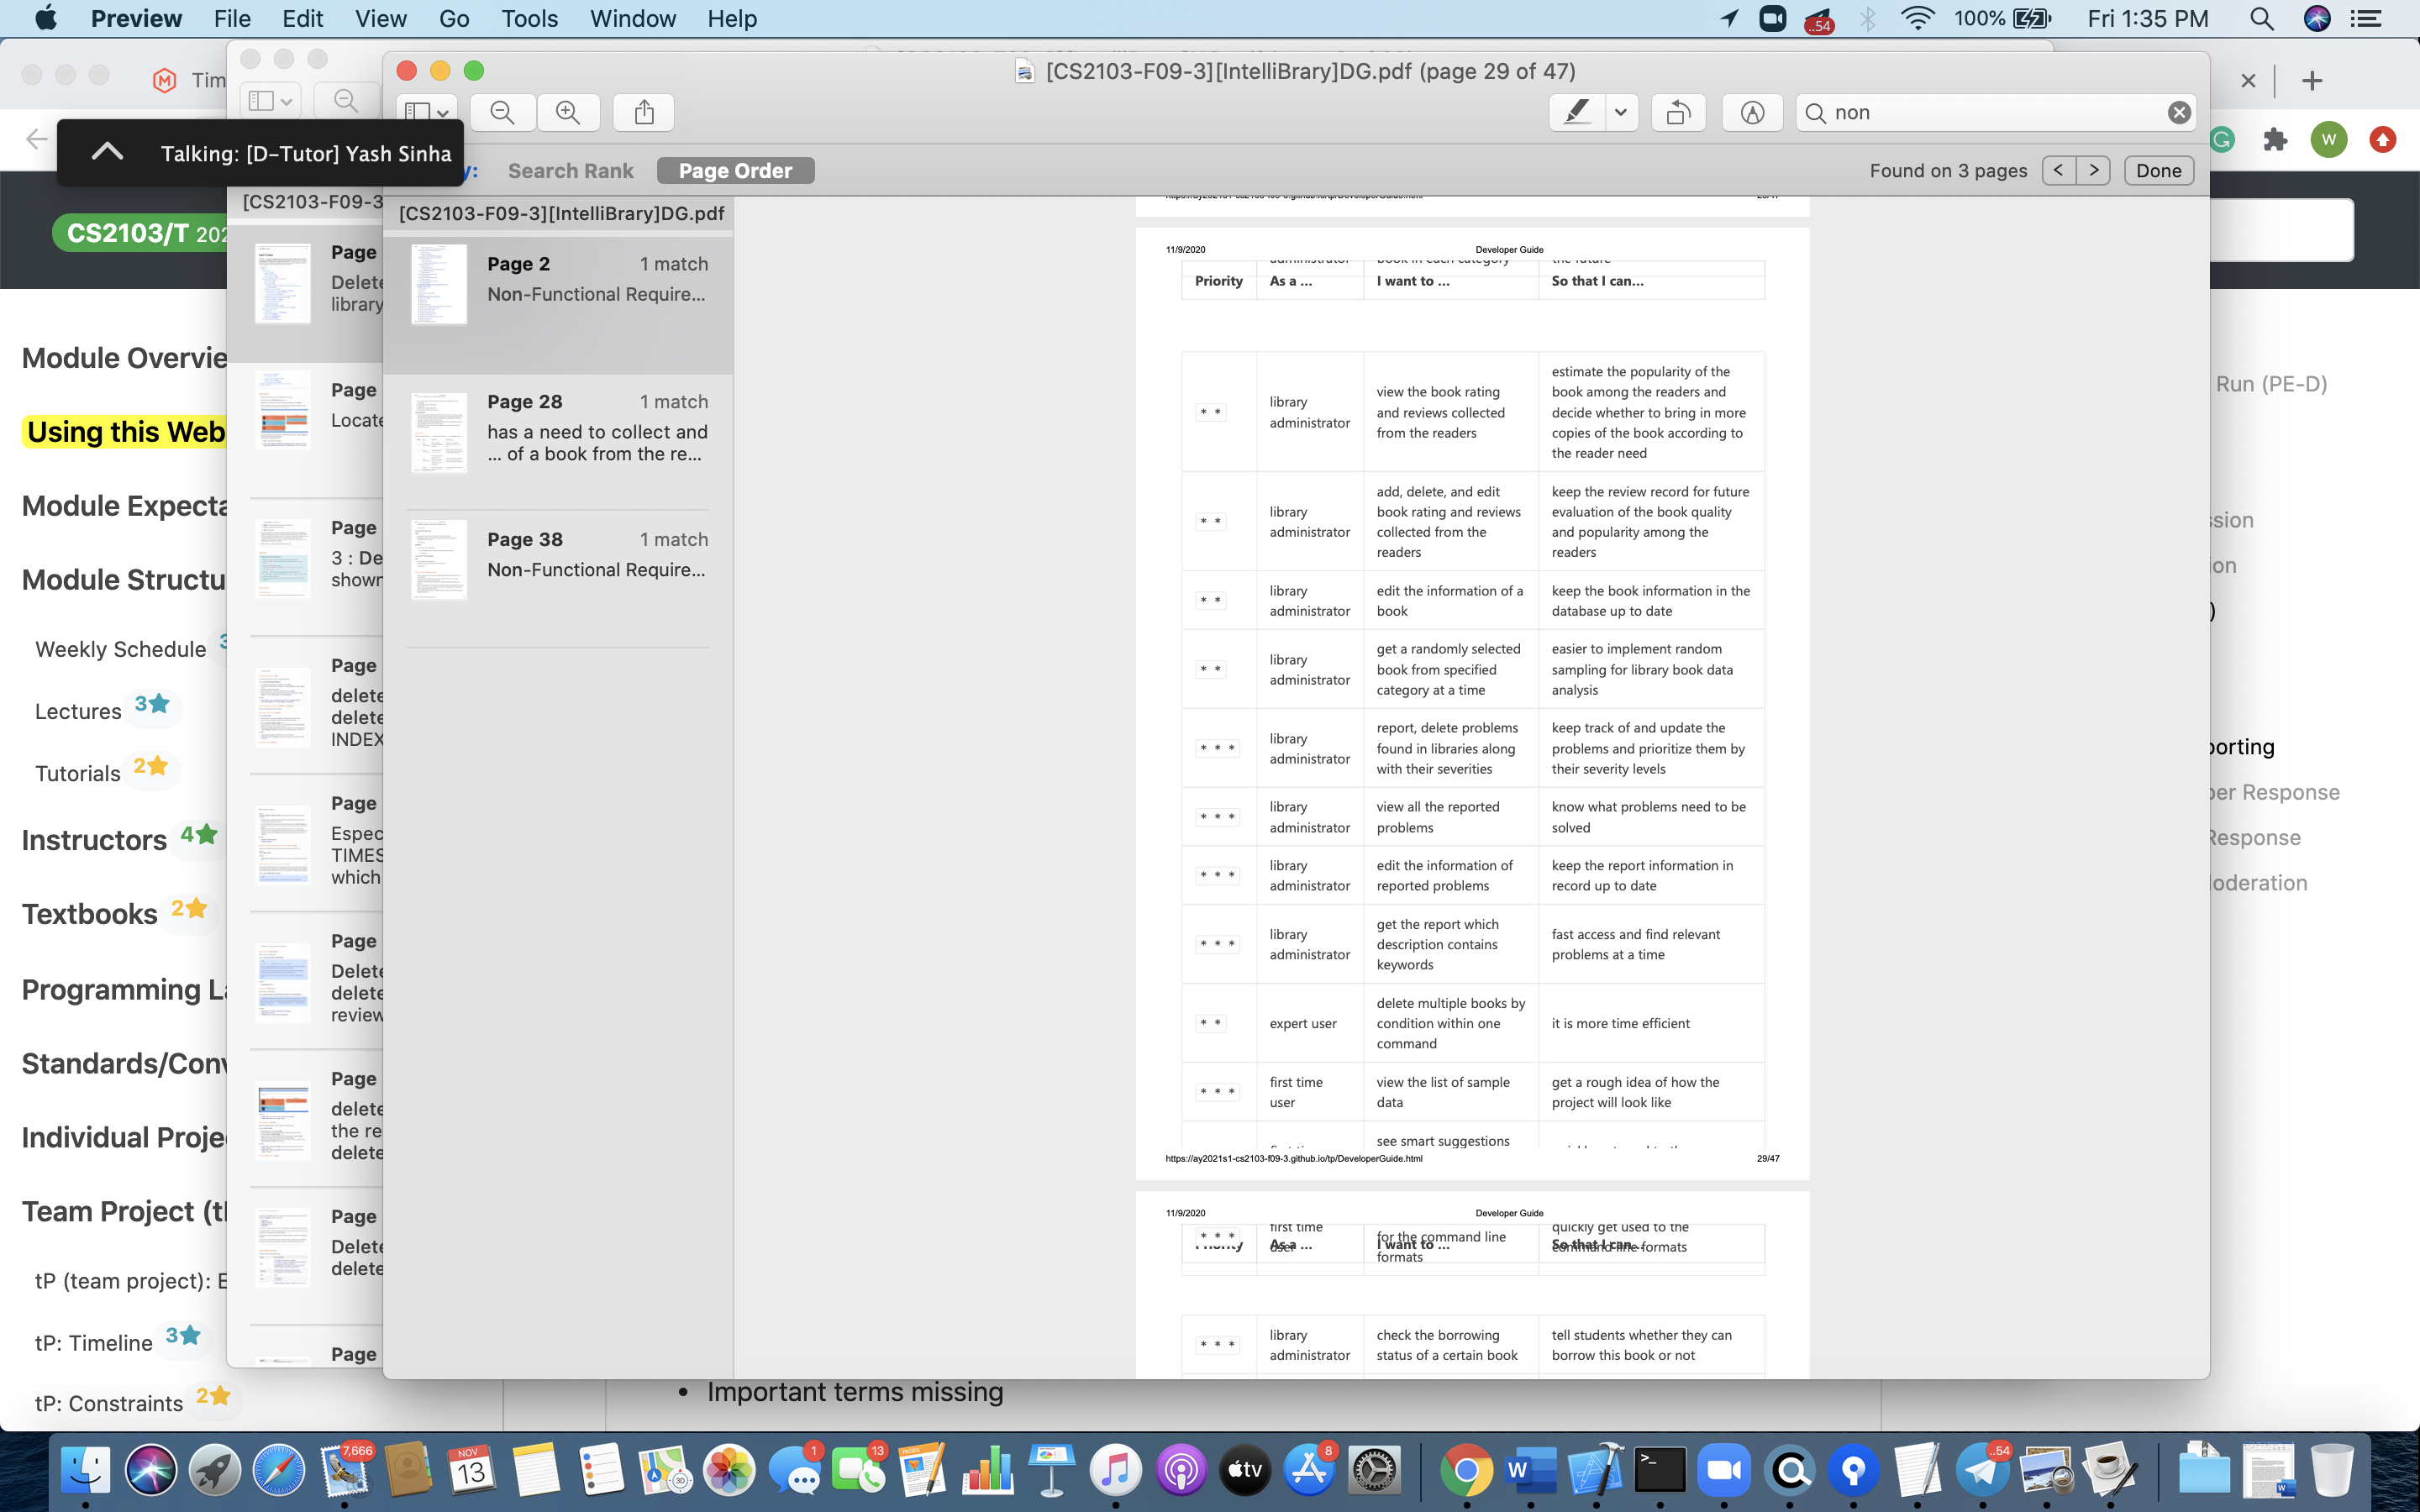This screenshot has width=2420, height=1512.
Task: Toggle sort by Search Rank
Action: (x=570, y=171)
